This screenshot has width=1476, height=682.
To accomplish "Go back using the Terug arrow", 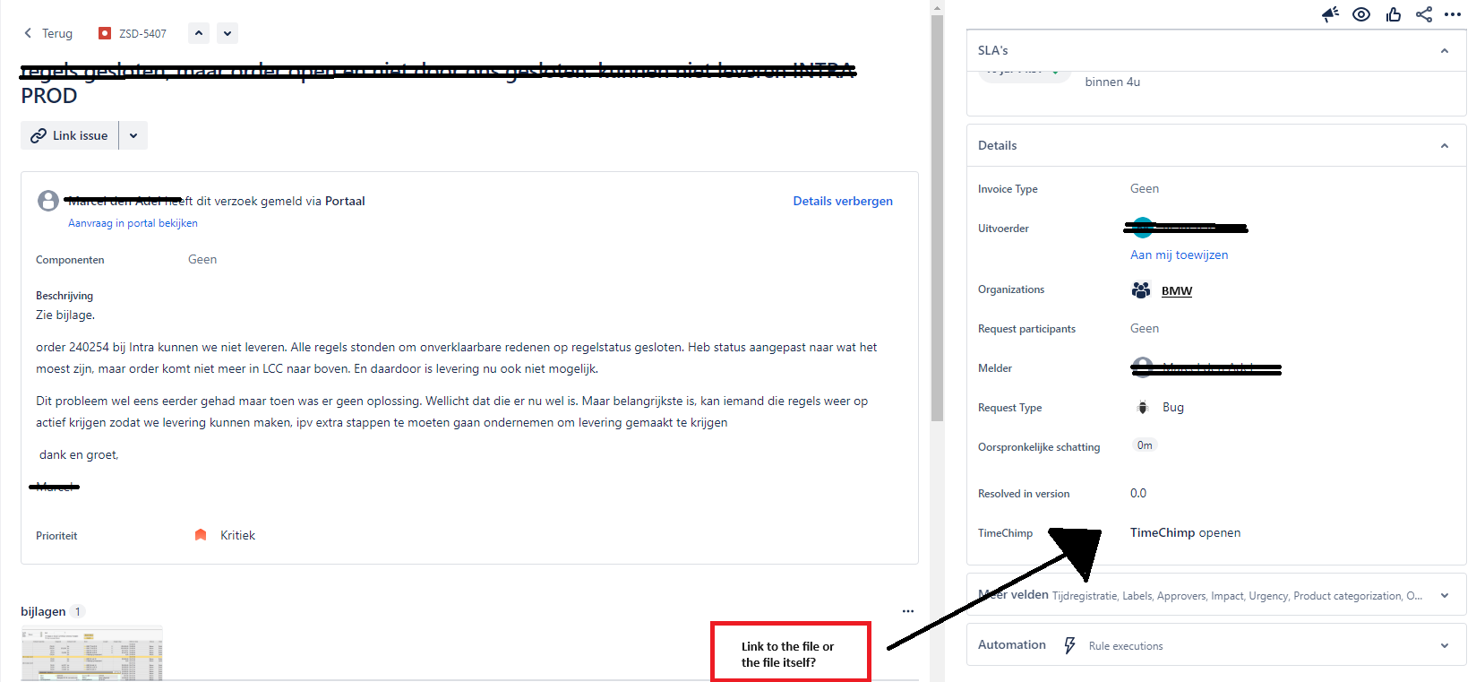I will tap(47, 33).
